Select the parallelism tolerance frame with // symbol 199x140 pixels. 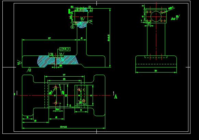pyautogui.click(x=65, y=49)
